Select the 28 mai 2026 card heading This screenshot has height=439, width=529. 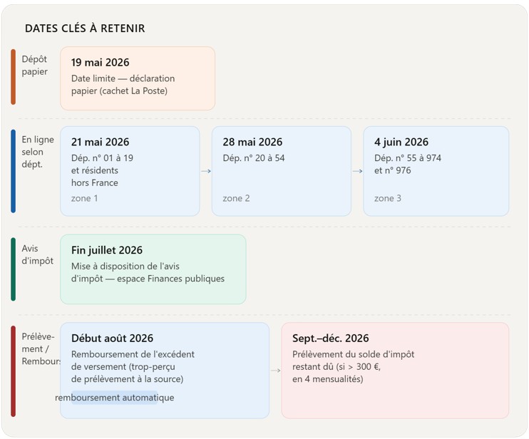[x=252, y=142]
